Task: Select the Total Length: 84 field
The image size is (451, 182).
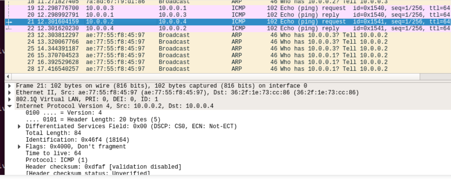Action: tap(53, 133)
